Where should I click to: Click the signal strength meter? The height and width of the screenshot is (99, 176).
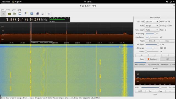click(59, 20)
